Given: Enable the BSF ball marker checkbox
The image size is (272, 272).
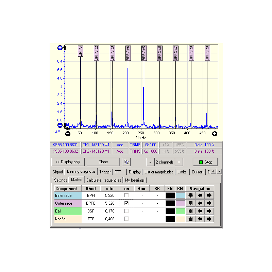Looking at the screenshot, I should [126, 211].
